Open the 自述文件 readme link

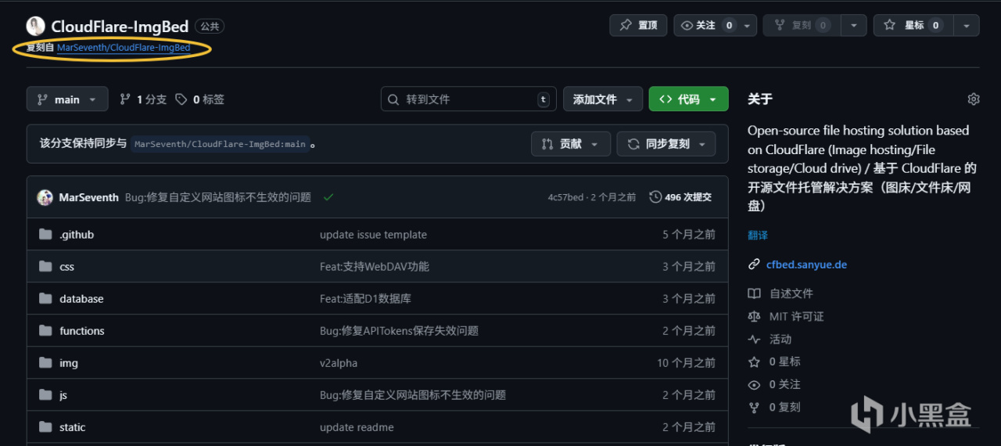click(791, 293)
